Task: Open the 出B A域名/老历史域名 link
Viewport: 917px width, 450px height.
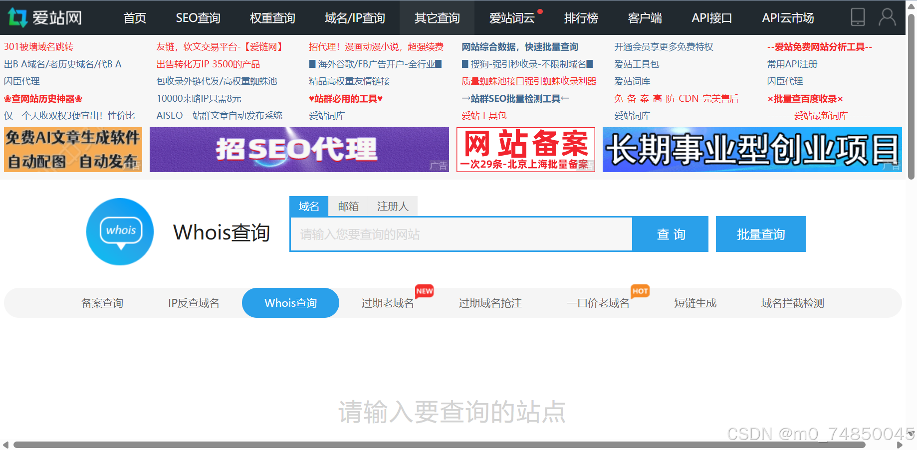Action: [x=63, y=64]
